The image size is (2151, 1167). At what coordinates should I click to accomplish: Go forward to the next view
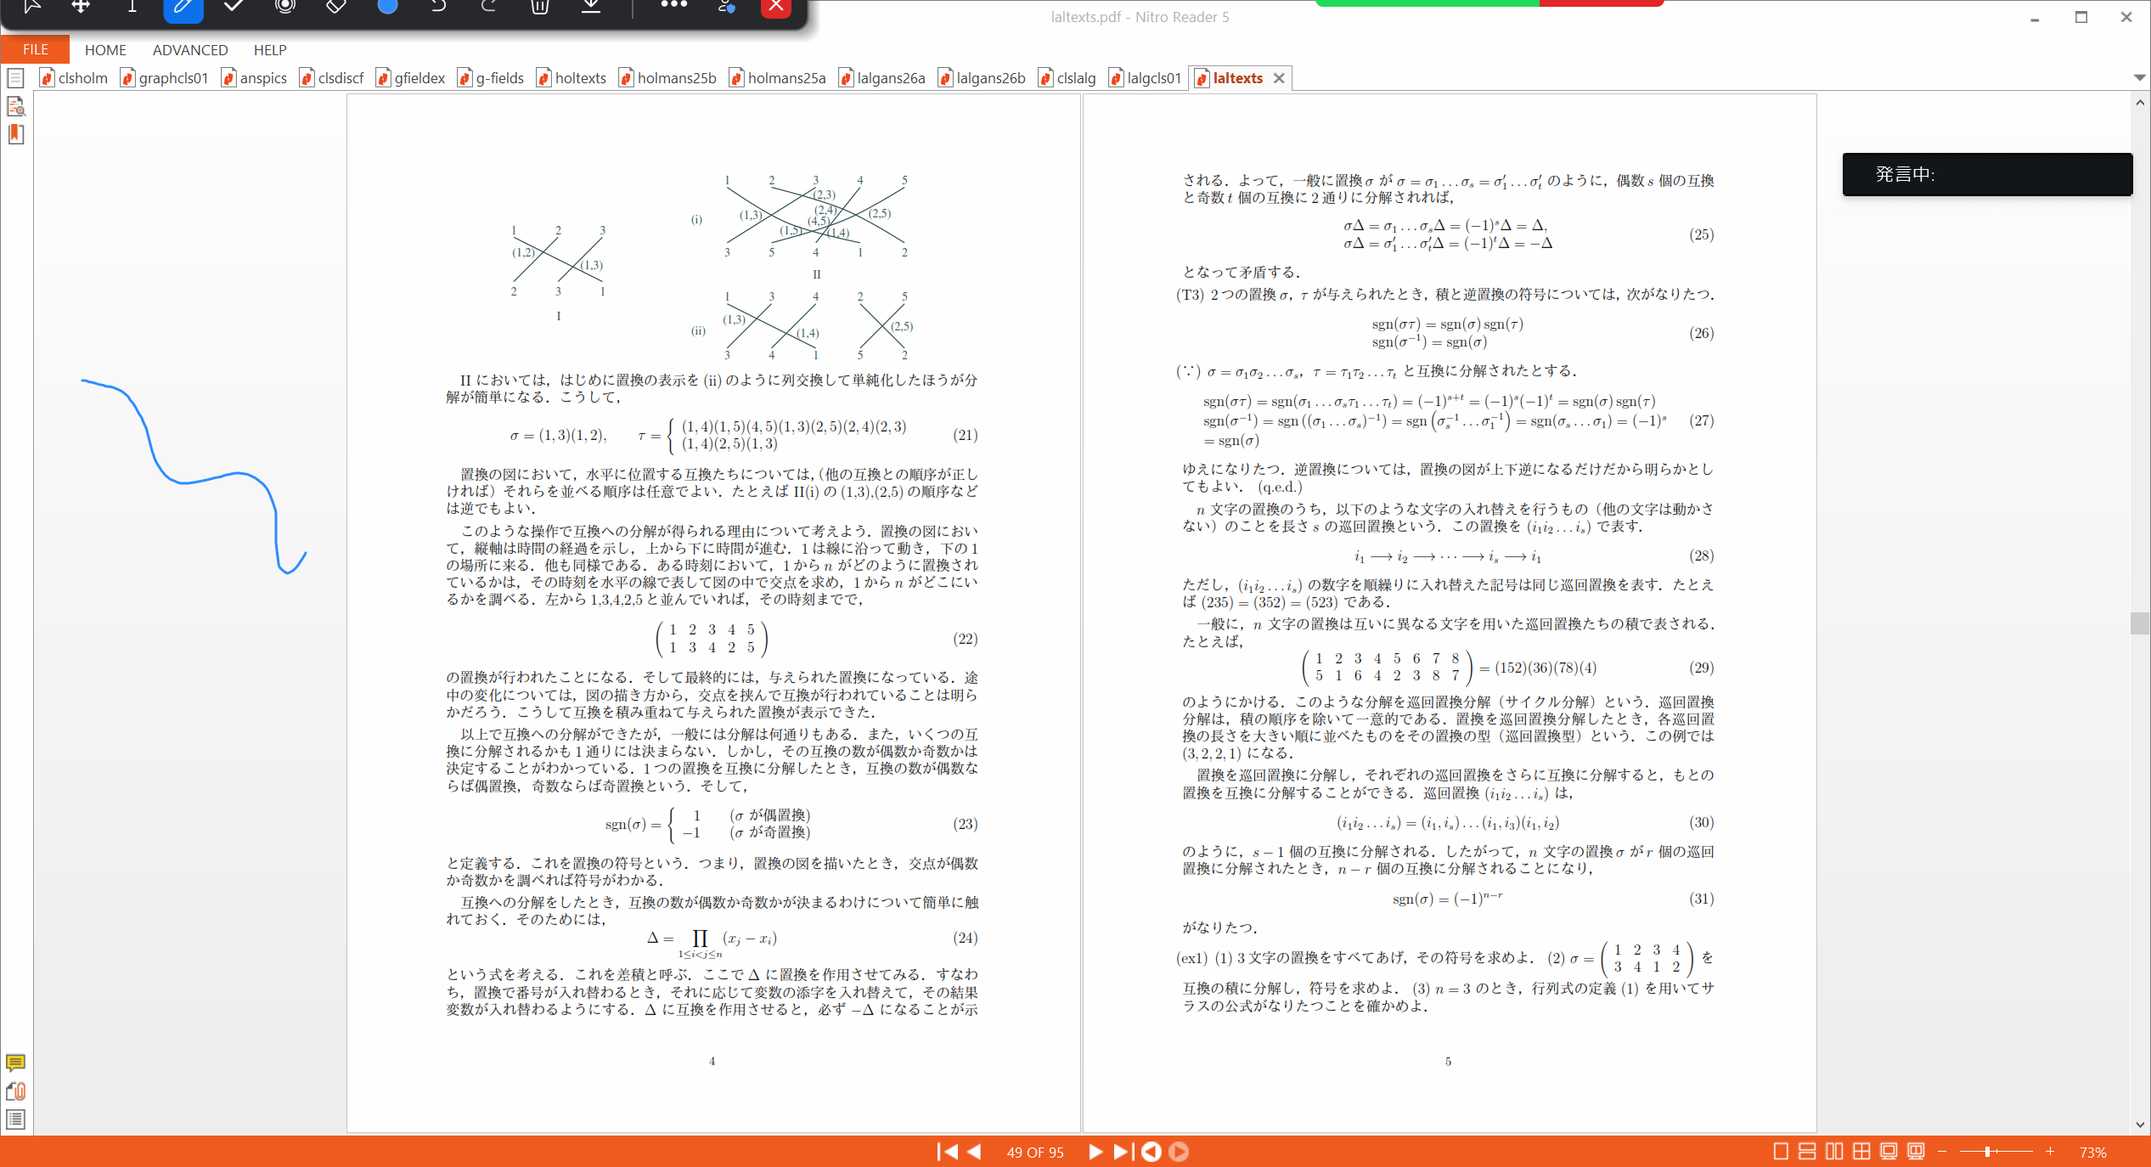(x=1179, y=1152)
